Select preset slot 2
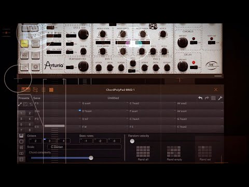249x187 pixels. (30, 113)
